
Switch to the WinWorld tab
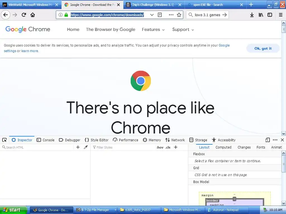click(30, 5)
